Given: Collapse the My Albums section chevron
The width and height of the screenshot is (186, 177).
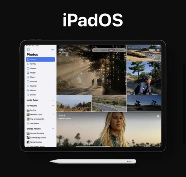Looking at the screenshot, I should point(53,105).
